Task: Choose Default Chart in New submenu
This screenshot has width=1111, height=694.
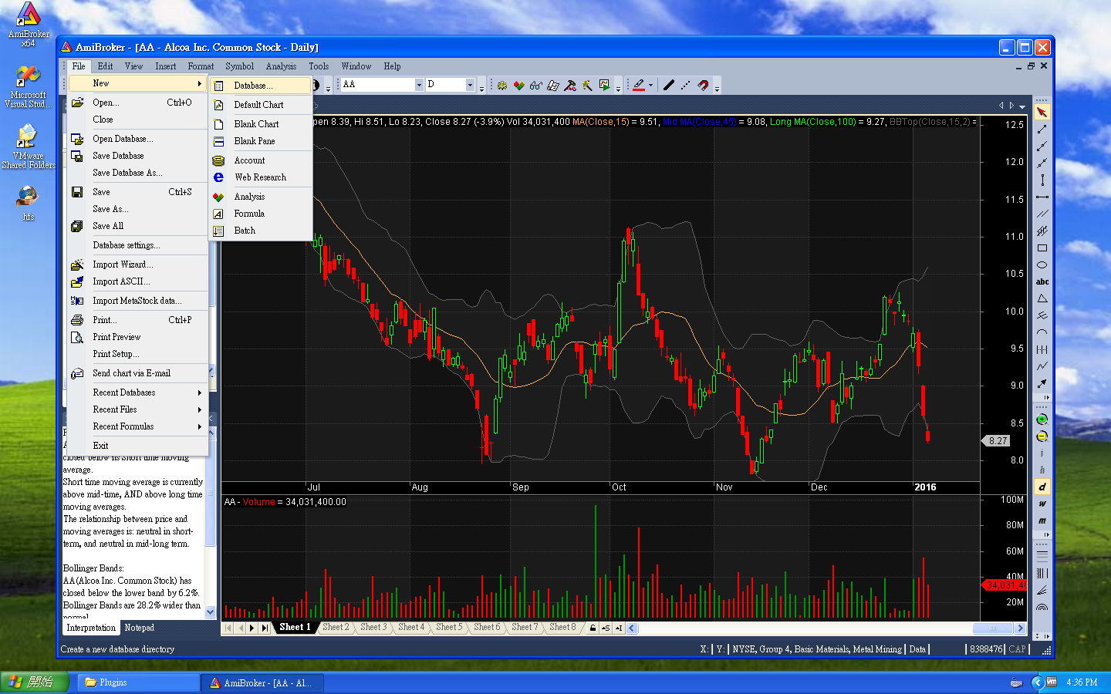Action: [x=260, y=105]
